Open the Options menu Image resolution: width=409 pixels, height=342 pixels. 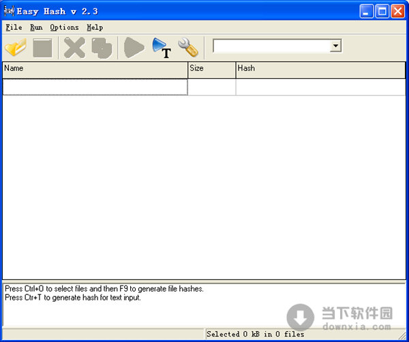pyautogui.click(x=64, y=27)
